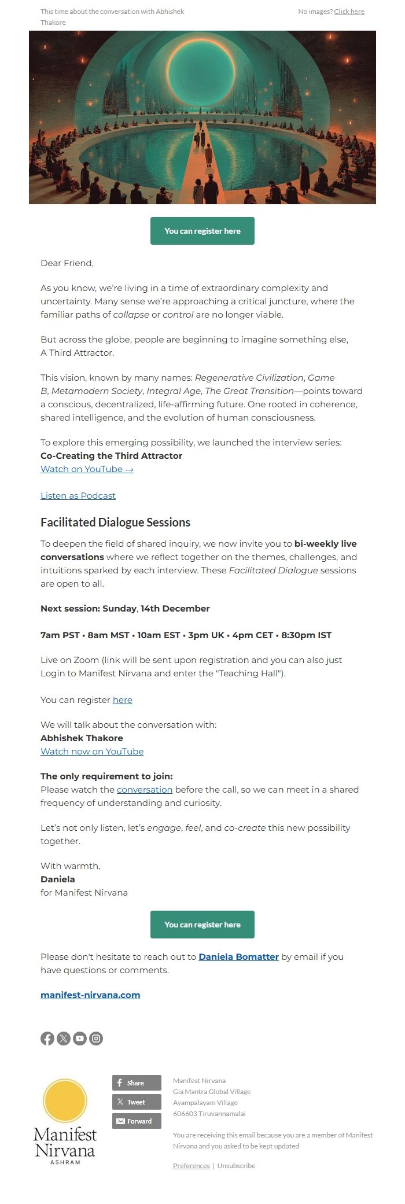
Task: Open the Facebook social icon
Action: point(47,1038)
